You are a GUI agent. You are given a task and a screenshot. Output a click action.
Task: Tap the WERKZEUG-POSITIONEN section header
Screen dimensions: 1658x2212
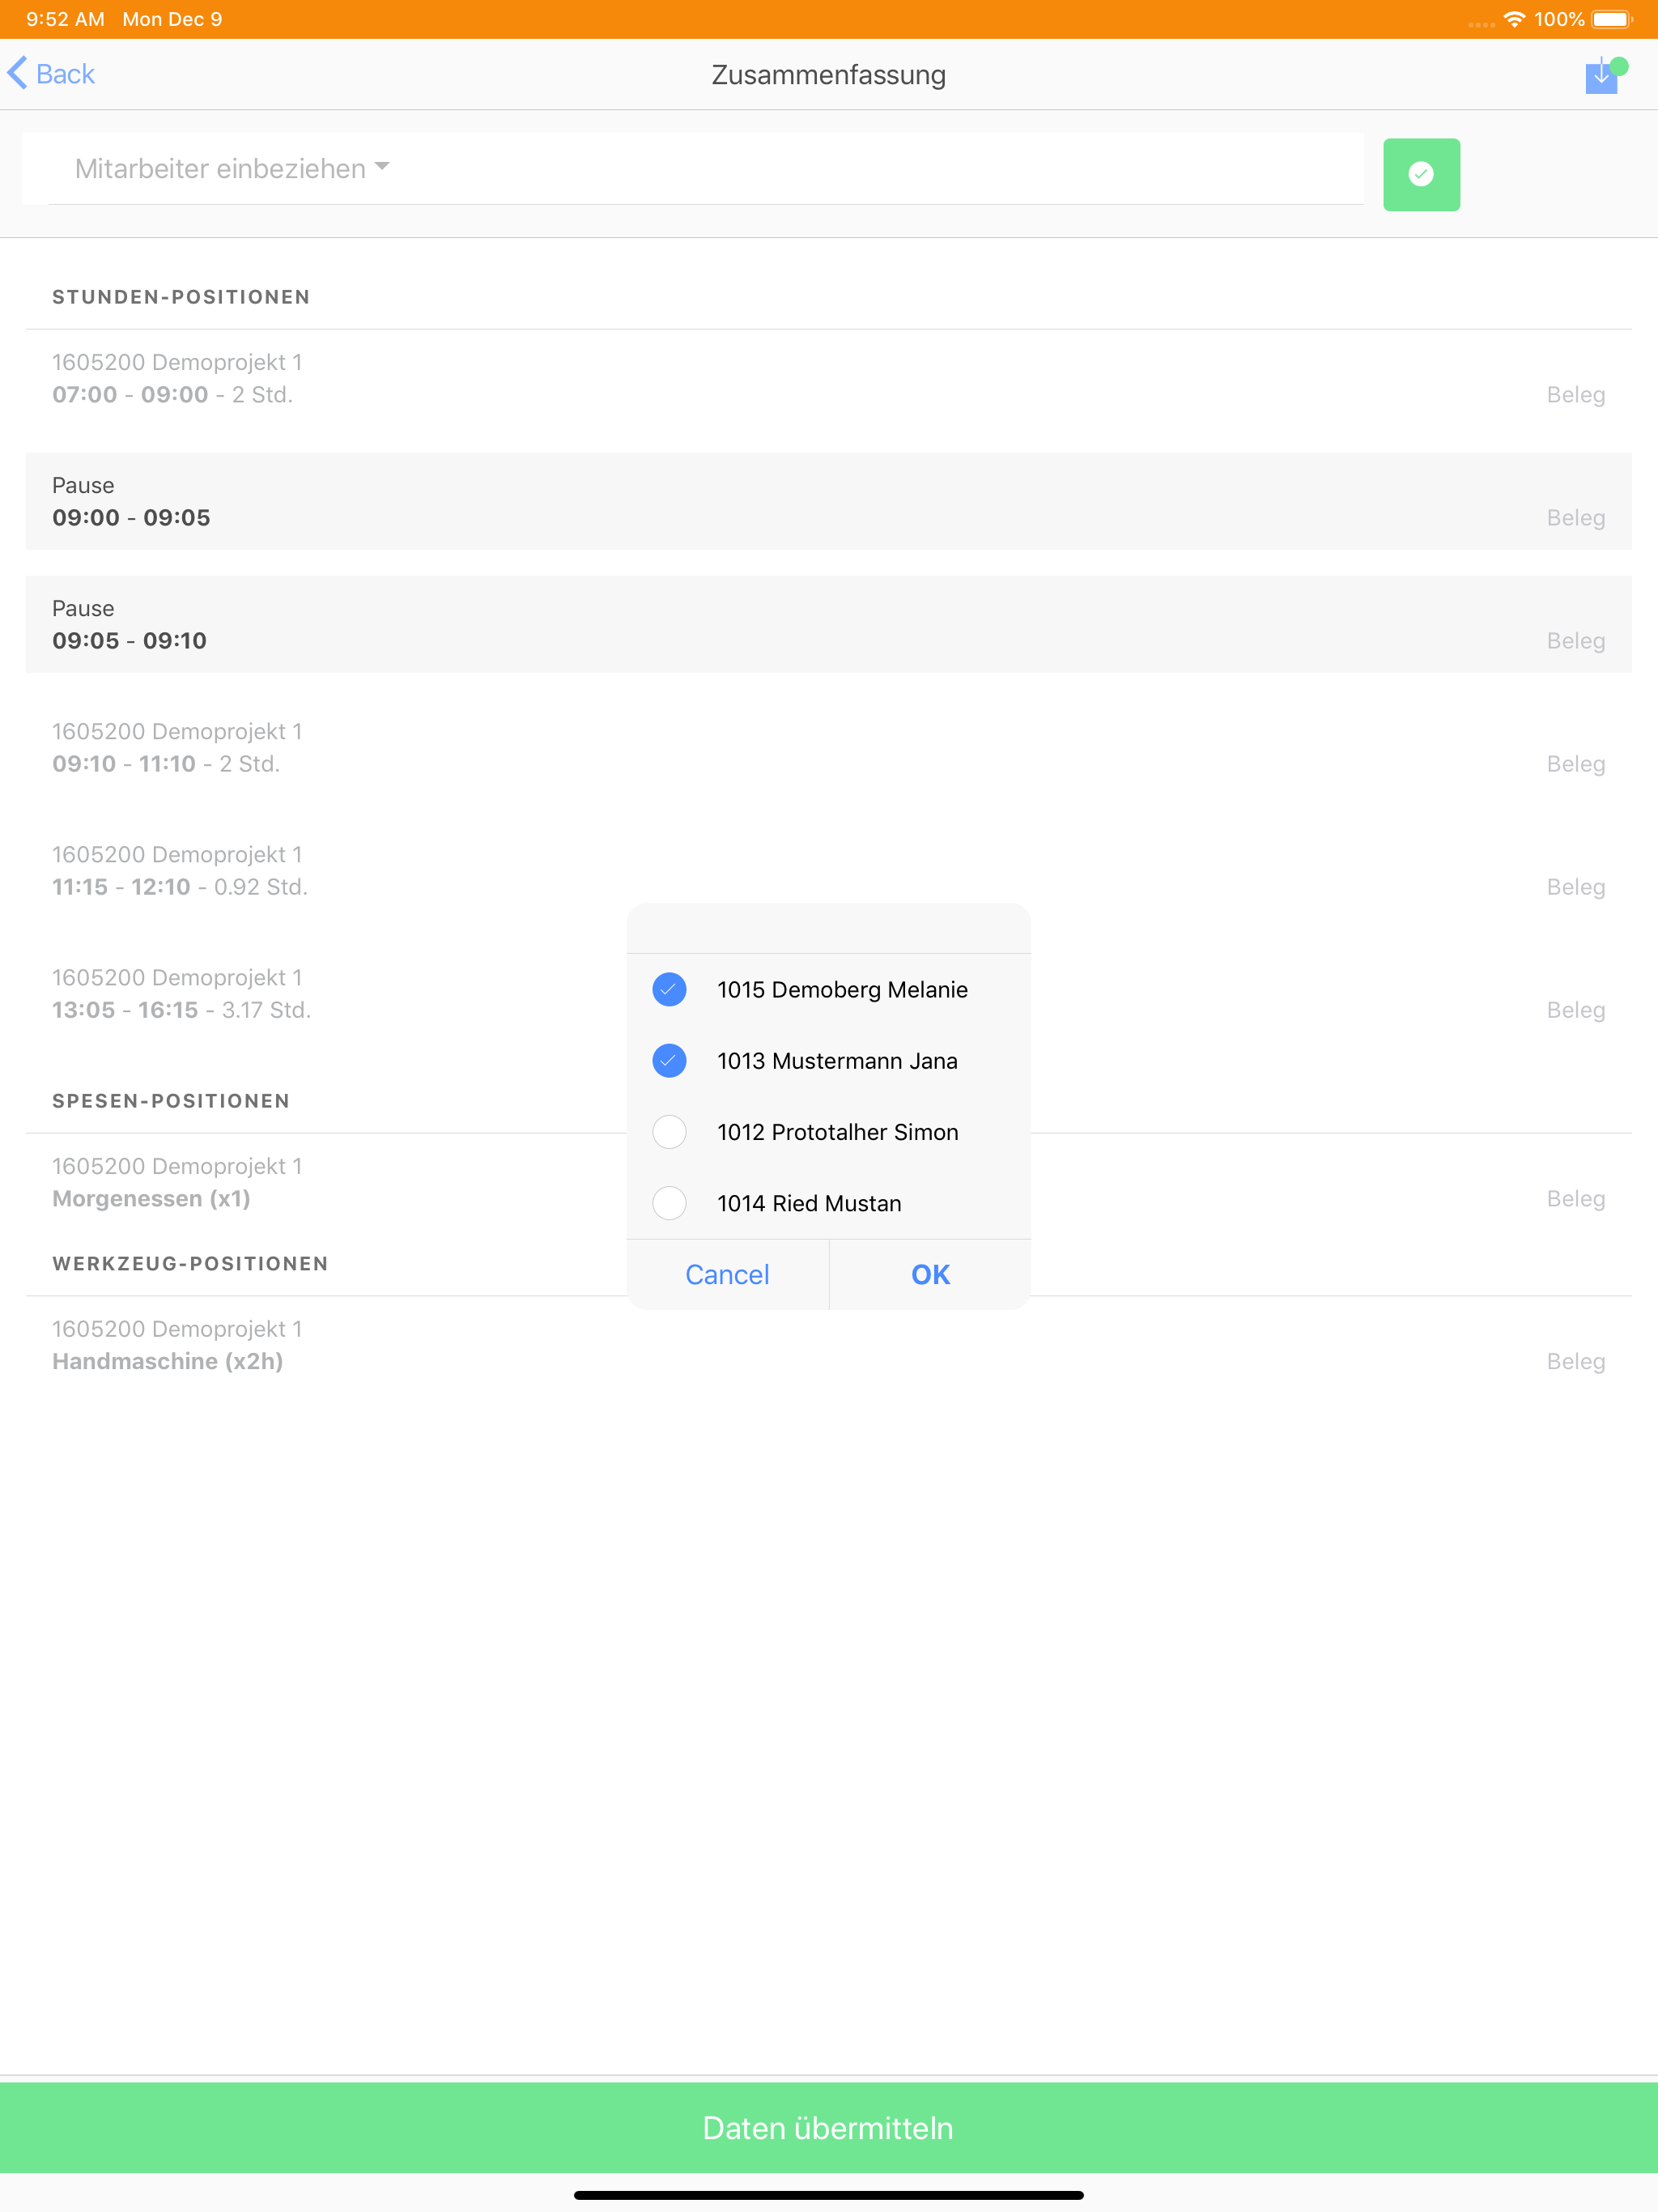(x=190, y=1264)
